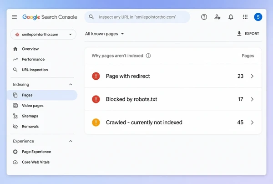Open the smilepointortho.com property dropdown
This screenshot has height=184, width=273.
(43, 34)
